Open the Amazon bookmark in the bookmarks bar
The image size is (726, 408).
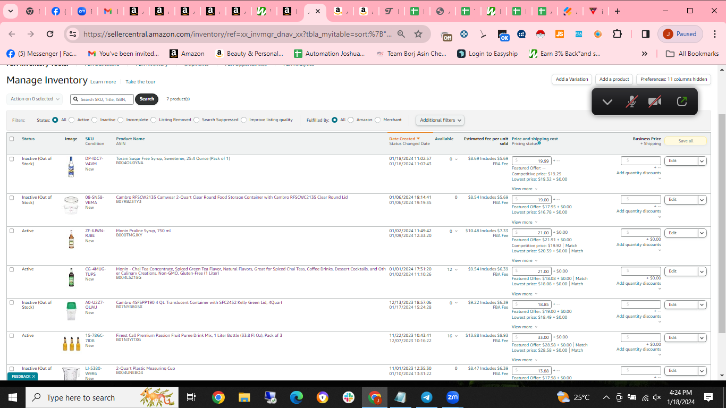click(187, 54)
